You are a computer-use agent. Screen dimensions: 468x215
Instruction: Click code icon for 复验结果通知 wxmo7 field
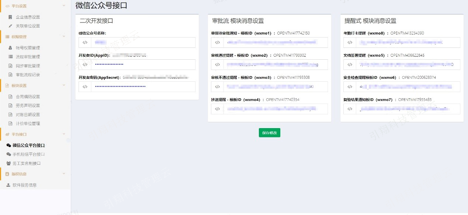point(350,109)
